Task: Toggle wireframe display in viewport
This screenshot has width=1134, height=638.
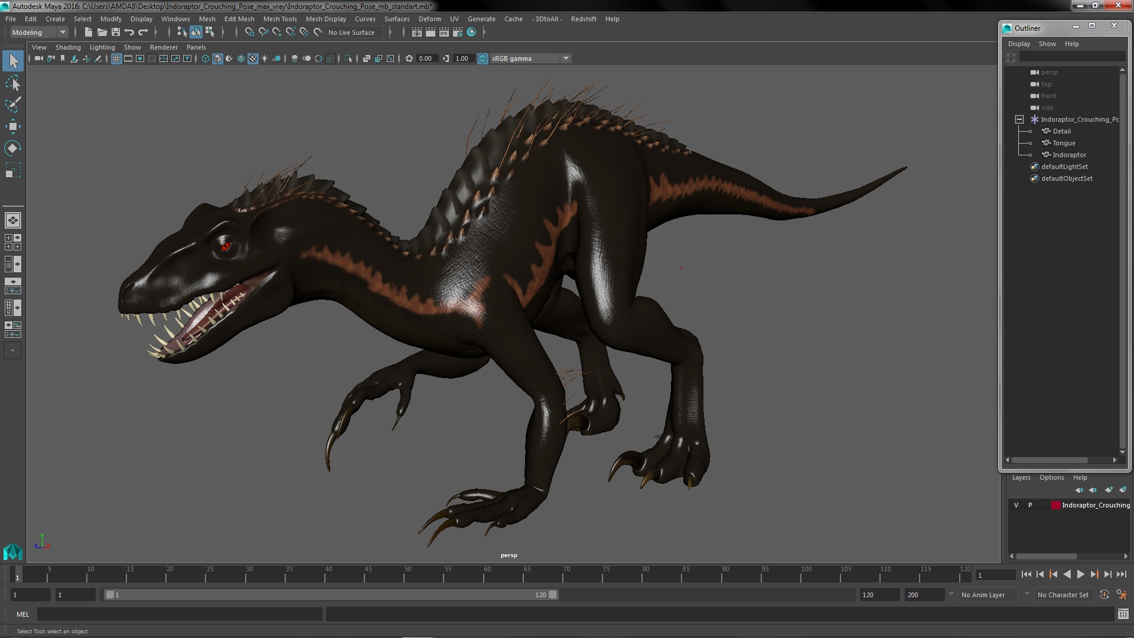Action: (x=206, y=58)
